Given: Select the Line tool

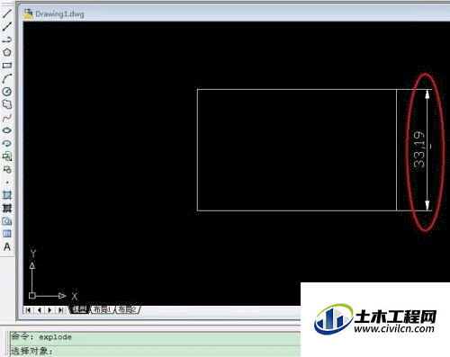Looking at the screenshot, I should coord(7,13).
